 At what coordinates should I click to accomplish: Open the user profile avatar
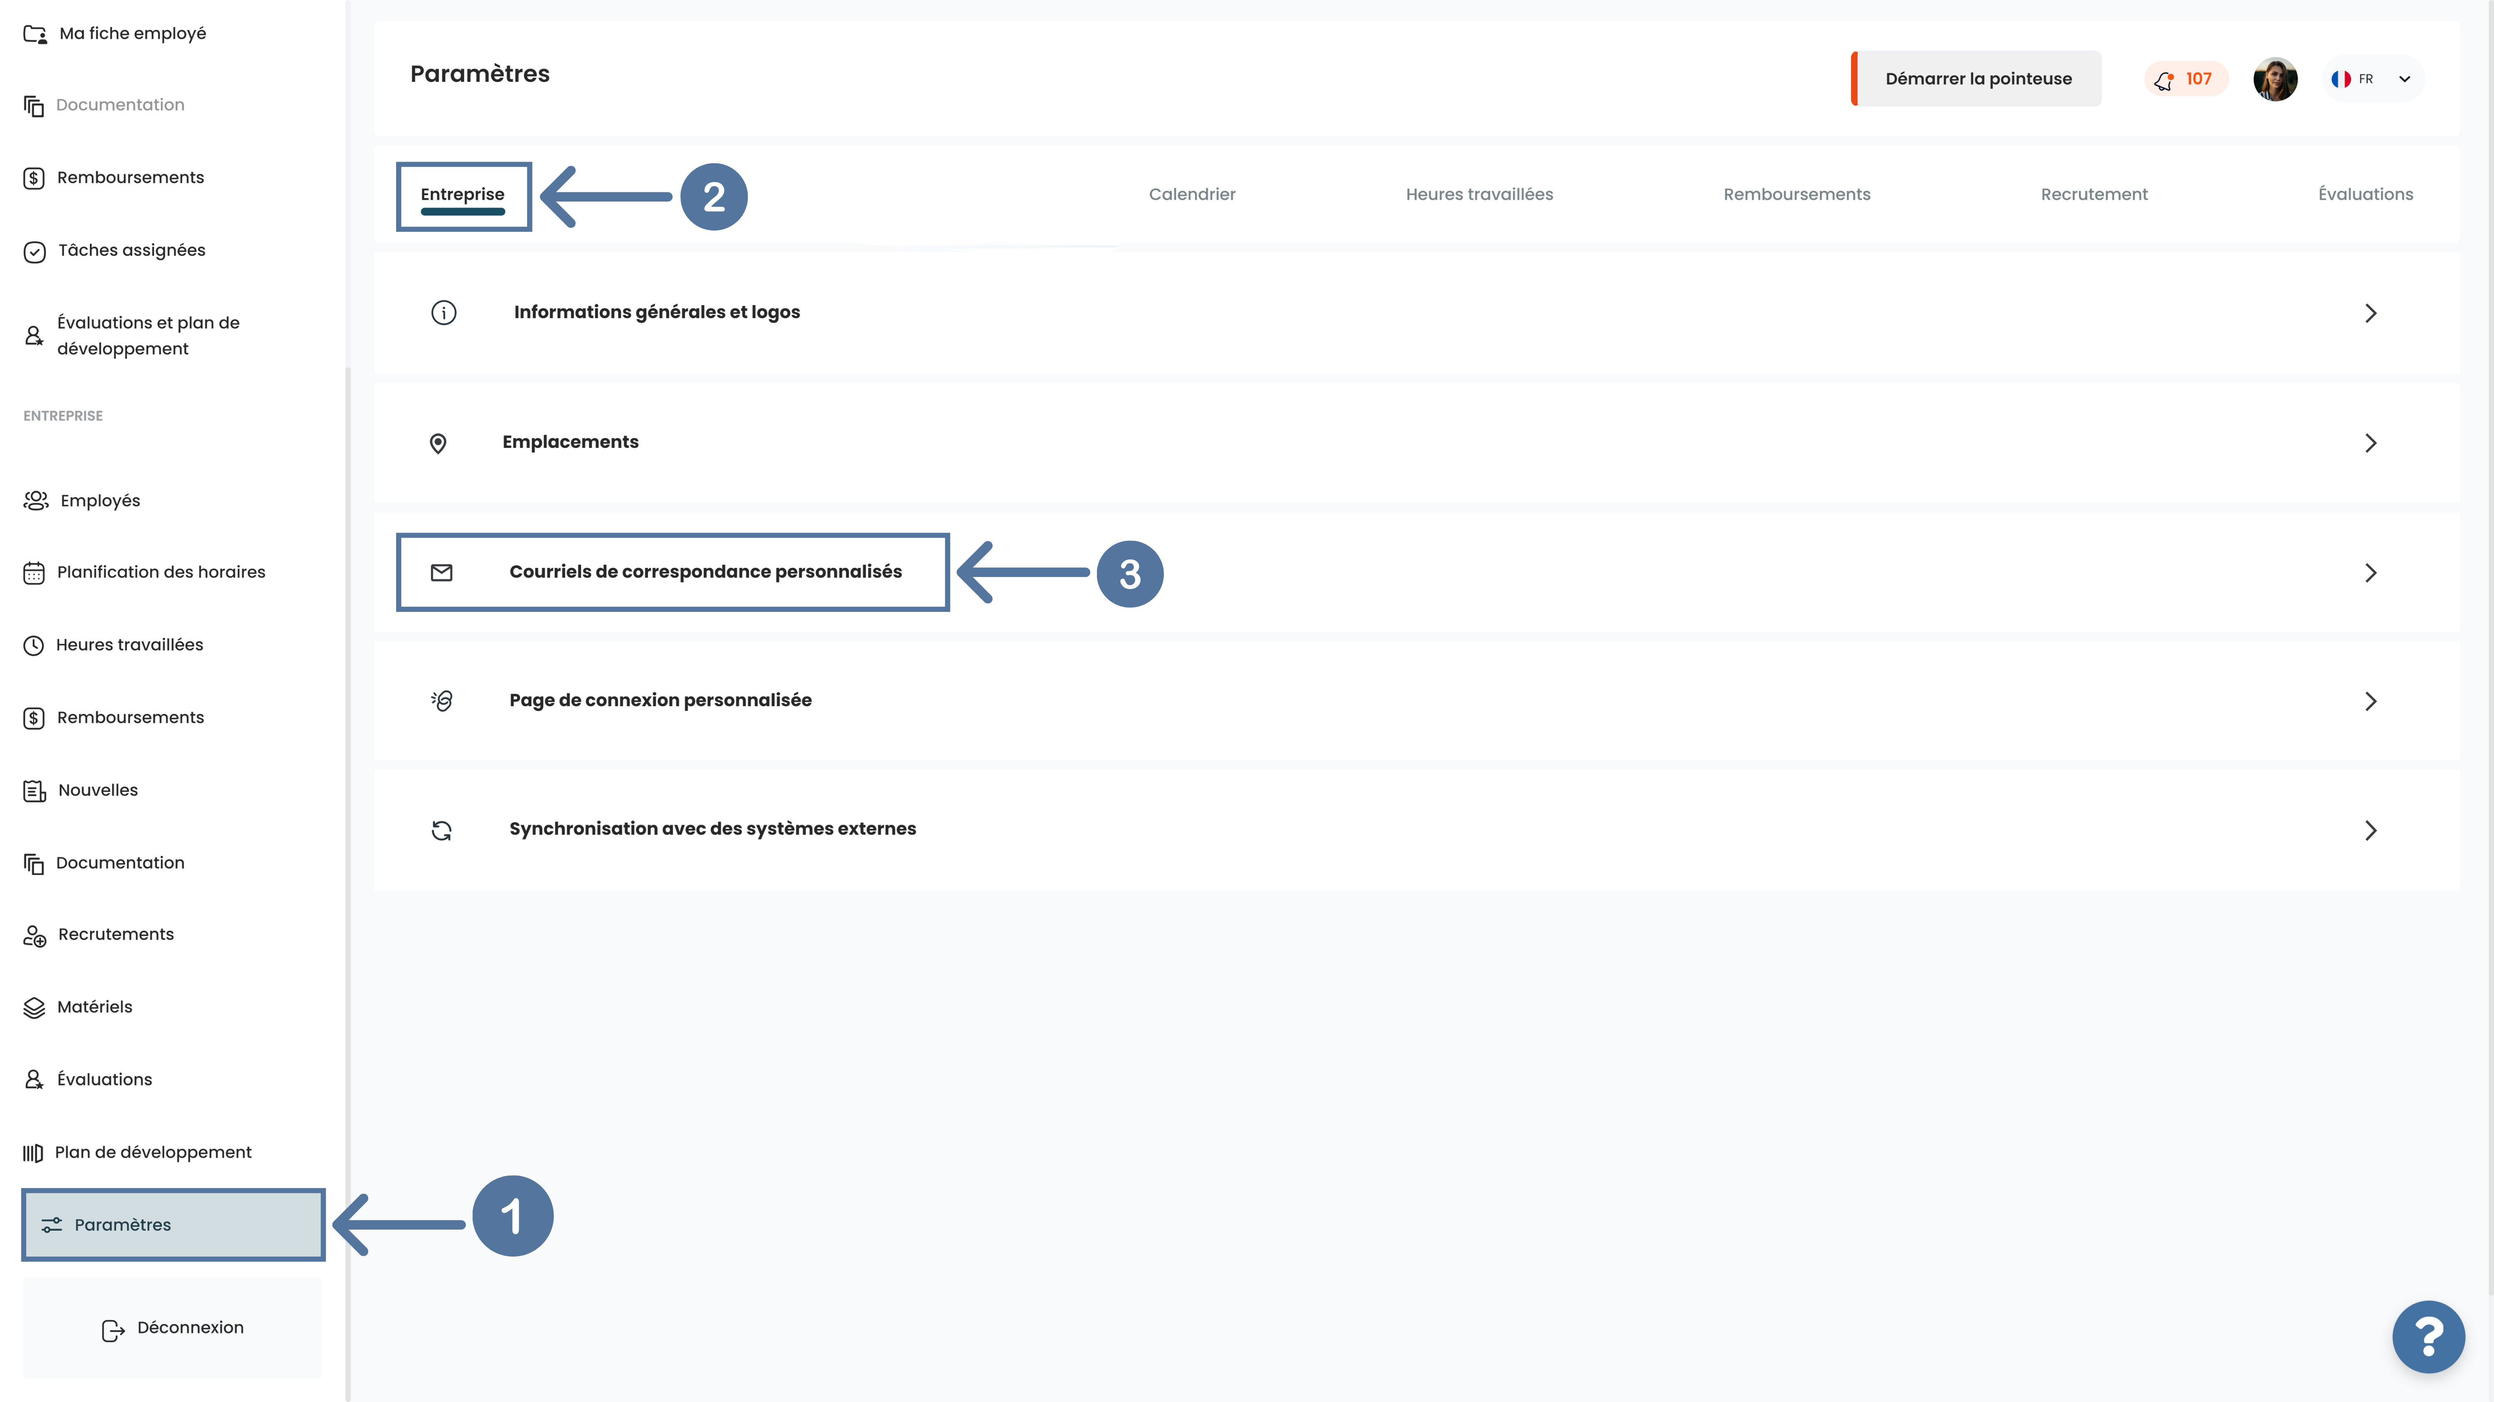pos(2275,79)
